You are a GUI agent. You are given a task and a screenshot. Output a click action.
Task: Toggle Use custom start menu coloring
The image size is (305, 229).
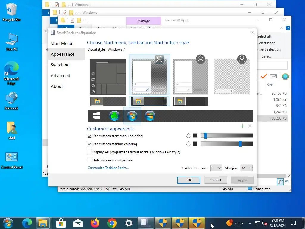115,136
